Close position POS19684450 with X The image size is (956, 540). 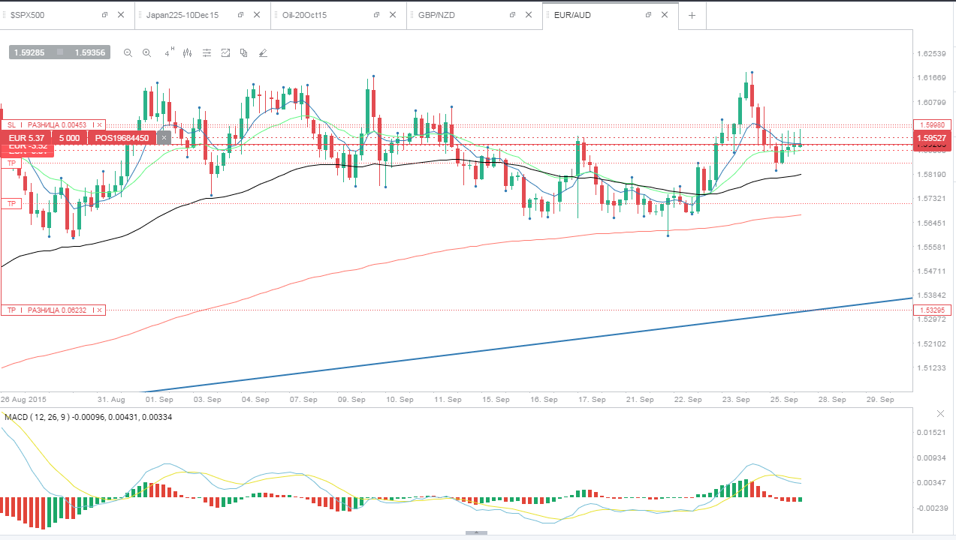click(x=164, y=137)
